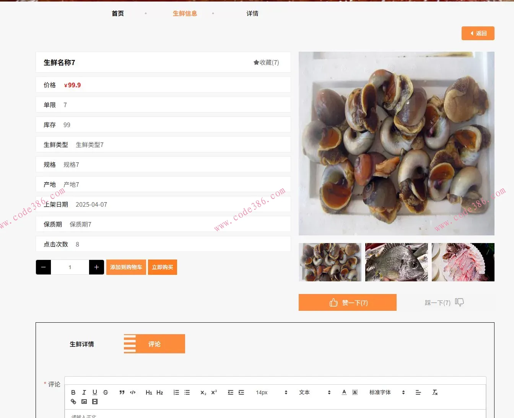Open the font color picker

click(344, 392)
